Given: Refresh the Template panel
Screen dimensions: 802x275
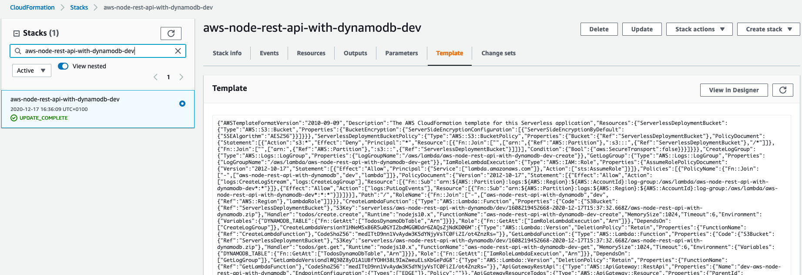Looking at the screenshot, I should (782, 90).
